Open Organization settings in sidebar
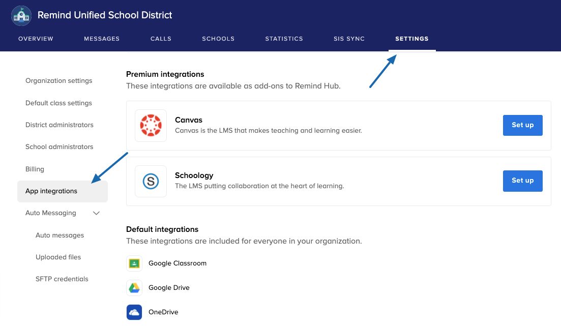This screenshot has width=561, height=326. click(59, 81)
